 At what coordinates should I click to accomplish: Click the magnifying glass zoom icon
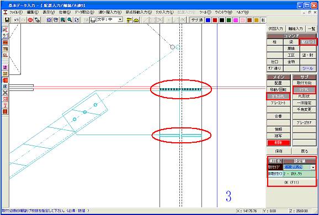click(70, 20)
